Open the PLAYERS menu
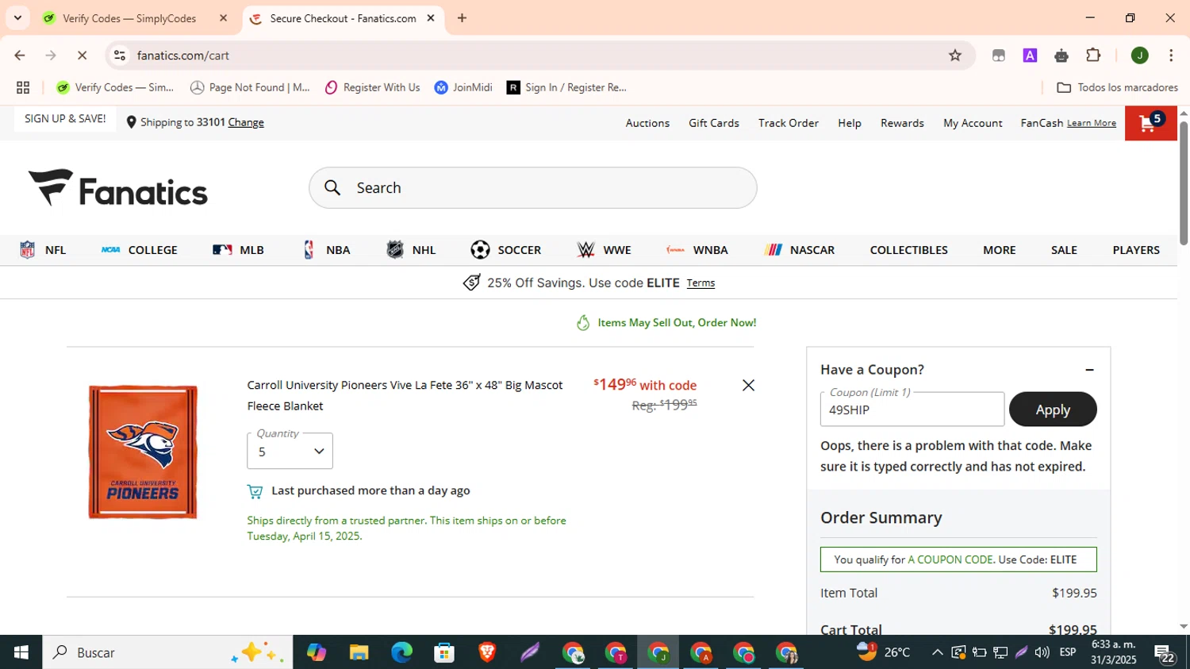The width and height of the screenshot is (1190, 669). tap(1135, 250)
